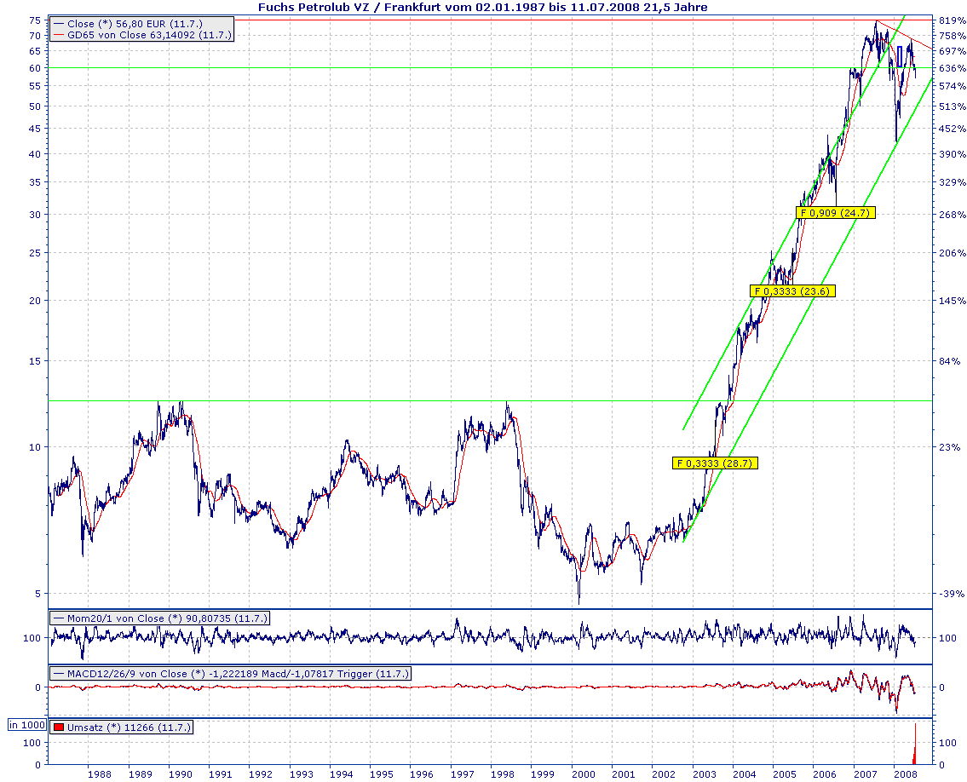Click the 1989 year label on the time axis
The height and width of the screenshot is (782, 967).
click(x=140, y=774)
